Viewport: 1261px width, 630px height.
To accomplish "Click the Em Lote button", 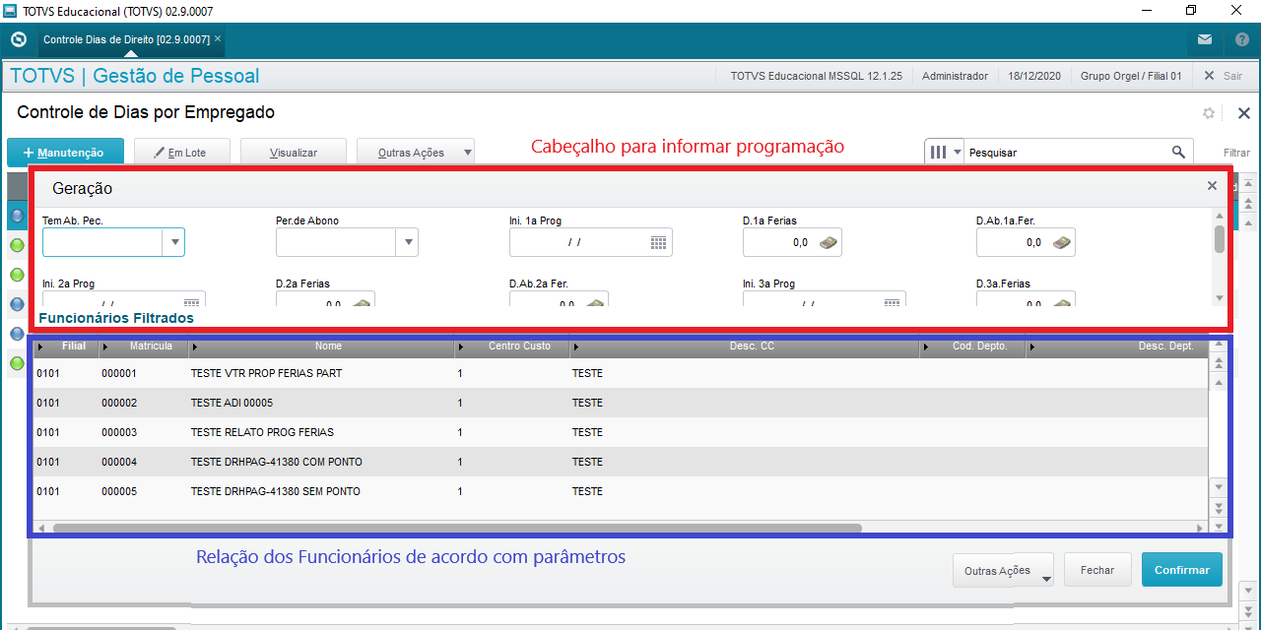I will point(182,153).
